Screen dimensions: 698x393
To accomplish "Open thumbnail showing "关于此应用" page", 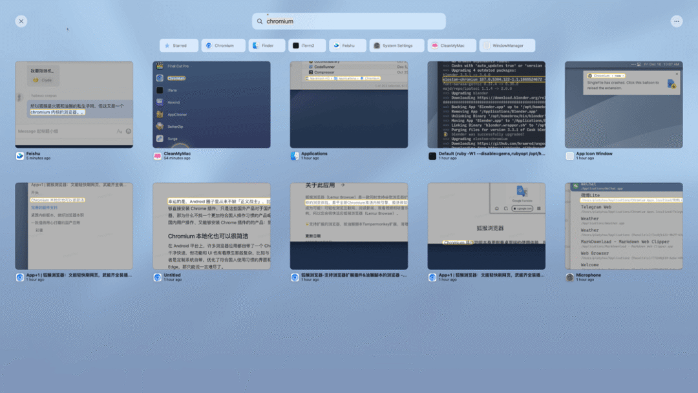I will (x=348, y=226).
